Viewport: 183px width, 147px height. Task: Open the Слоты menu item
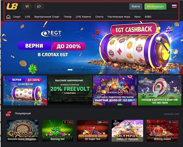point(99,17)
